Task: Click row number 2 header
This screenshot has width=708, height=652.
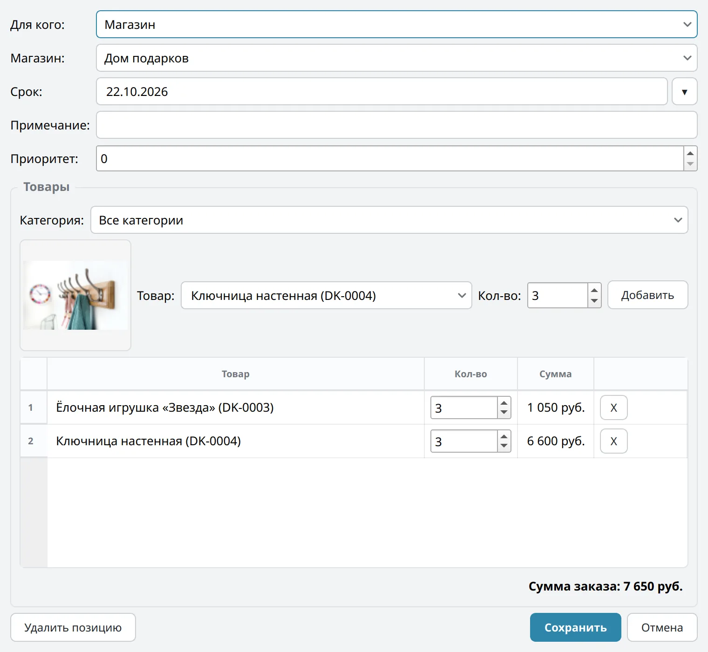Action: point(34,441)
